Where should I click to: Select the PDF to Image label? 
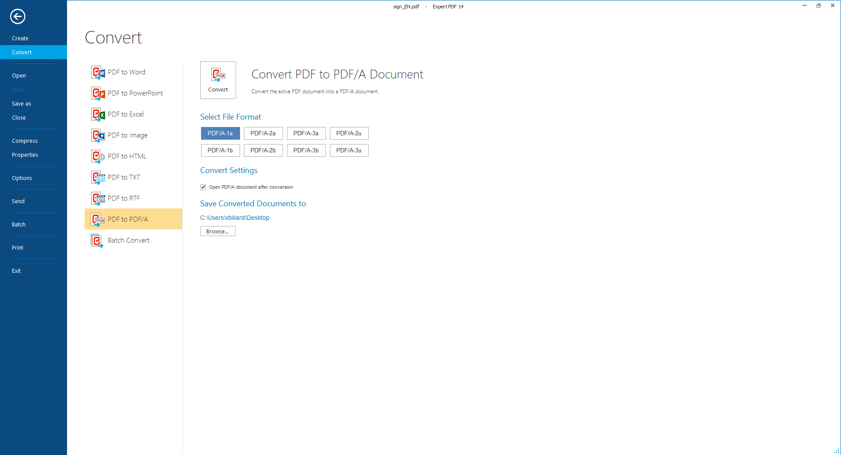pyautogui.click(x=127, y=135)
